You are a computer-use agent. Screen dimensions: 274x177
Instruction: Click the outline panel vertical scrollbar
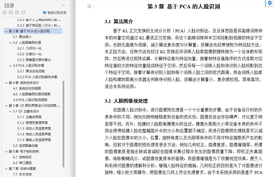point(63,124)
